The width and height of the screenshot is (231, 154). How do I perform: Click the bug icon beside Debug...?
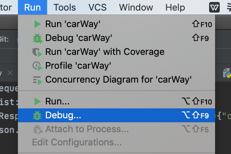[x=37, y=115]
